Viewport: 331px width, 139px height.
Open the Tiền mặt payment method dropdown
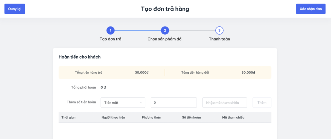coord(123,102)
